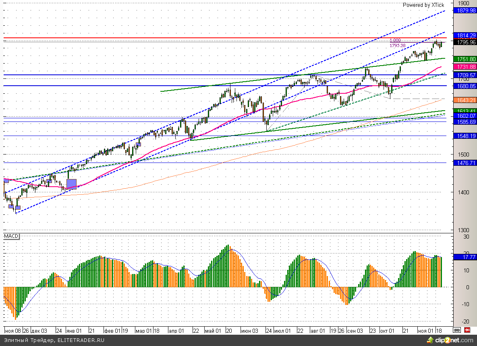Click the MACD scale value 30
This screenshot has height=346, width=477.
466,237
